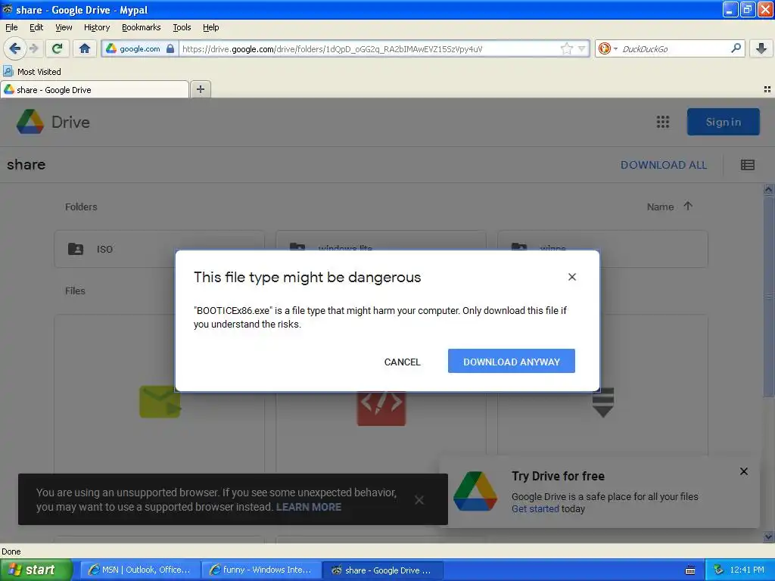Open the History menu
Image resolution: width=775 pixels, height=581 pixels.
[x=96, y=27]
